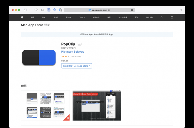Click the Apple logo in navigation
Viewport: 194px width, 128px height.
coord(22,17)
